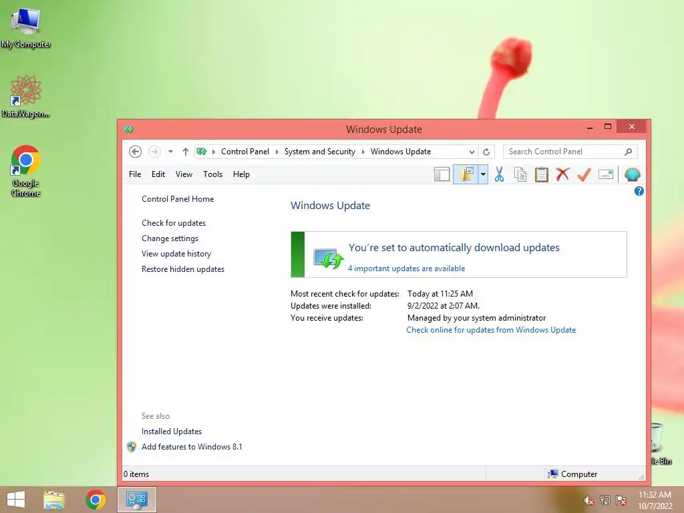Click the orange checkmark Properties icon
The width and height of the screenshot is (684, 513).
point(584,174)
